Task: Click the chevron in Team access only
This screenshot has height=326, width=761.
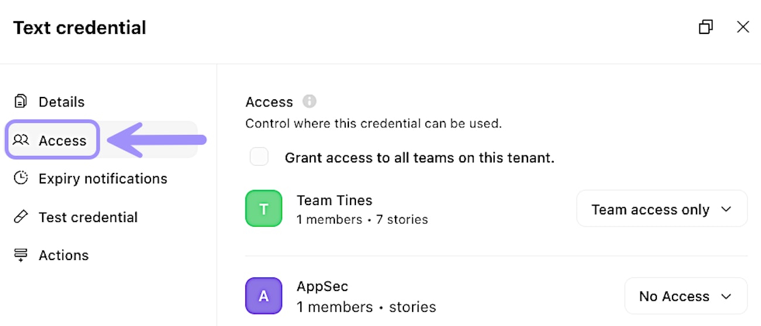Action: pyautogui.click(x=726, y=209)
